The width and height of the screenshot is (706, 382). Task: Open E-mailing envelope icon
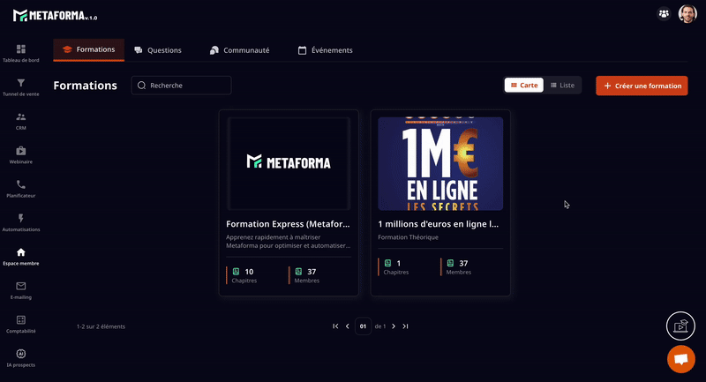(x=21, y=287)
